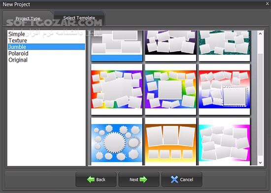This screenshot has width=271, height=193.
Task: Click the template list scroll-down arrow
Action: pos(260,162)
